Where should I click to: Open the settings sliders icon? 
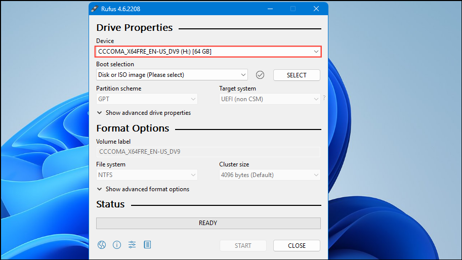click(132, 244)
